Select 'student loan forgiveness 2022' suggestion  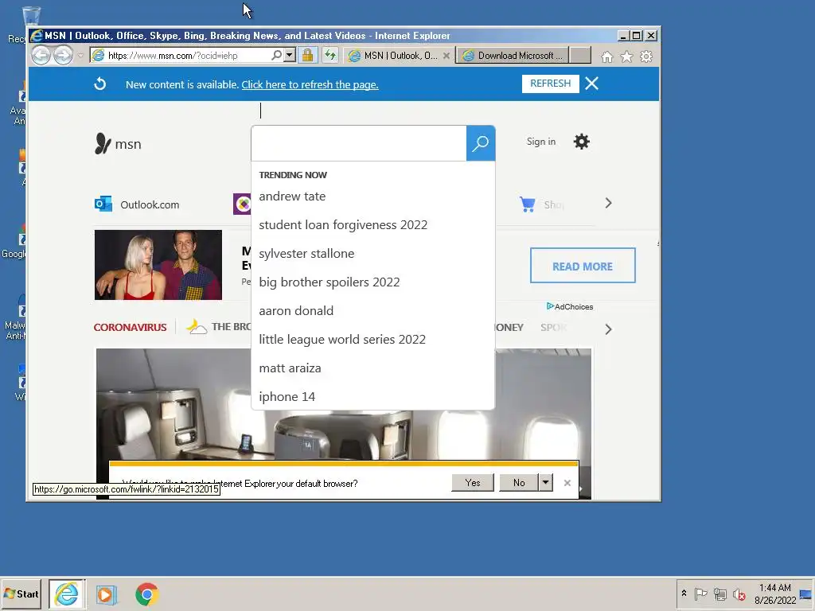click(x=372, y=225)
